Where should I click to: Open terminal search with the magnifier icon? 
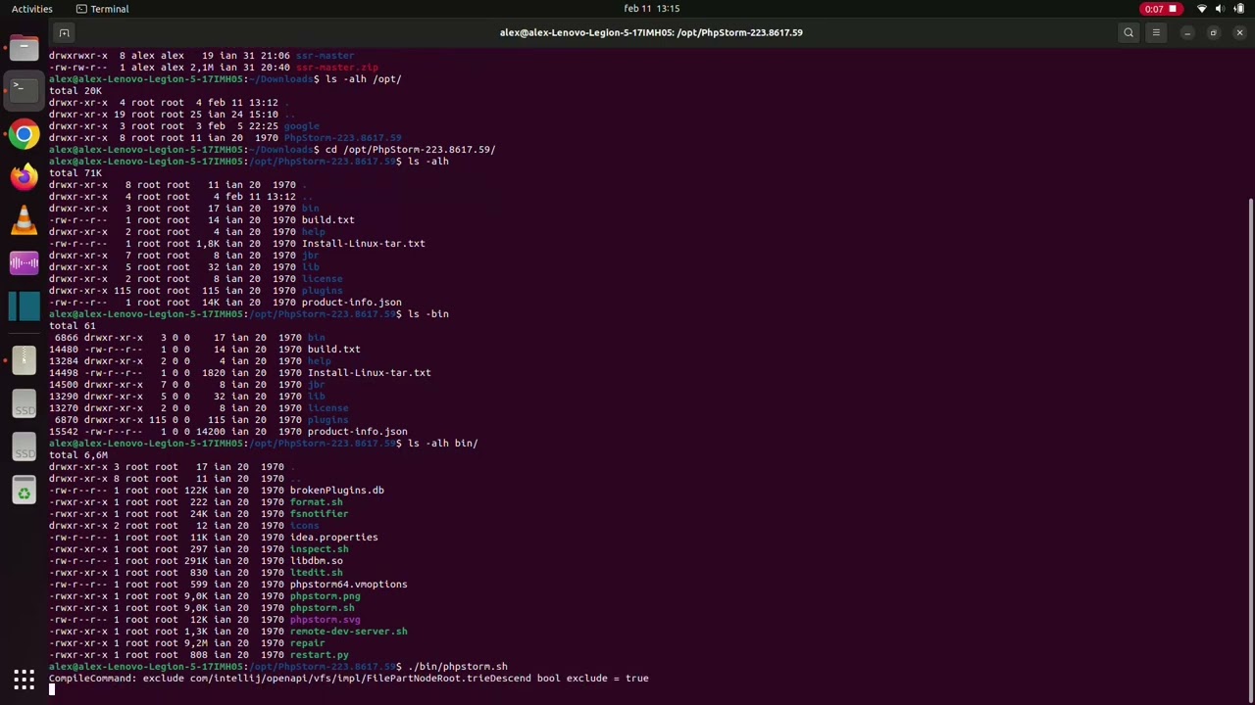[1129, 32]
